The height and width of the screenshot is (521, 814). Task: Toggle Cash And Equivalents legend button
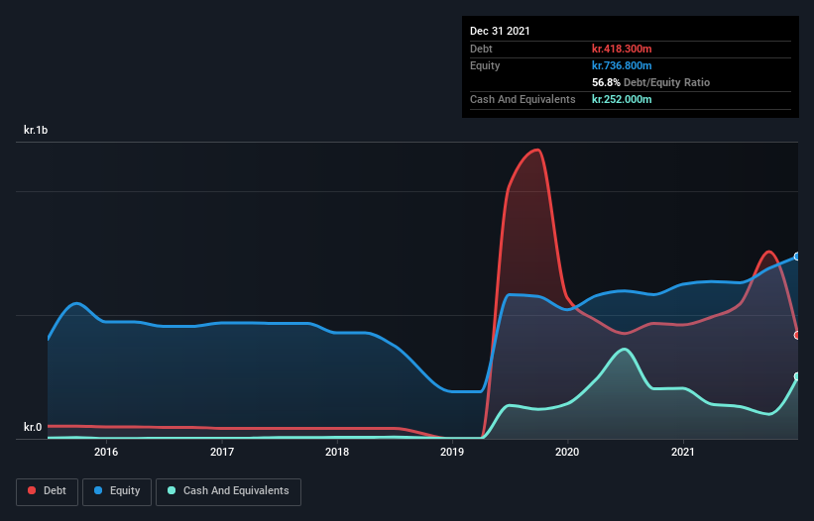pyautogui.click(x=228, y=491)
